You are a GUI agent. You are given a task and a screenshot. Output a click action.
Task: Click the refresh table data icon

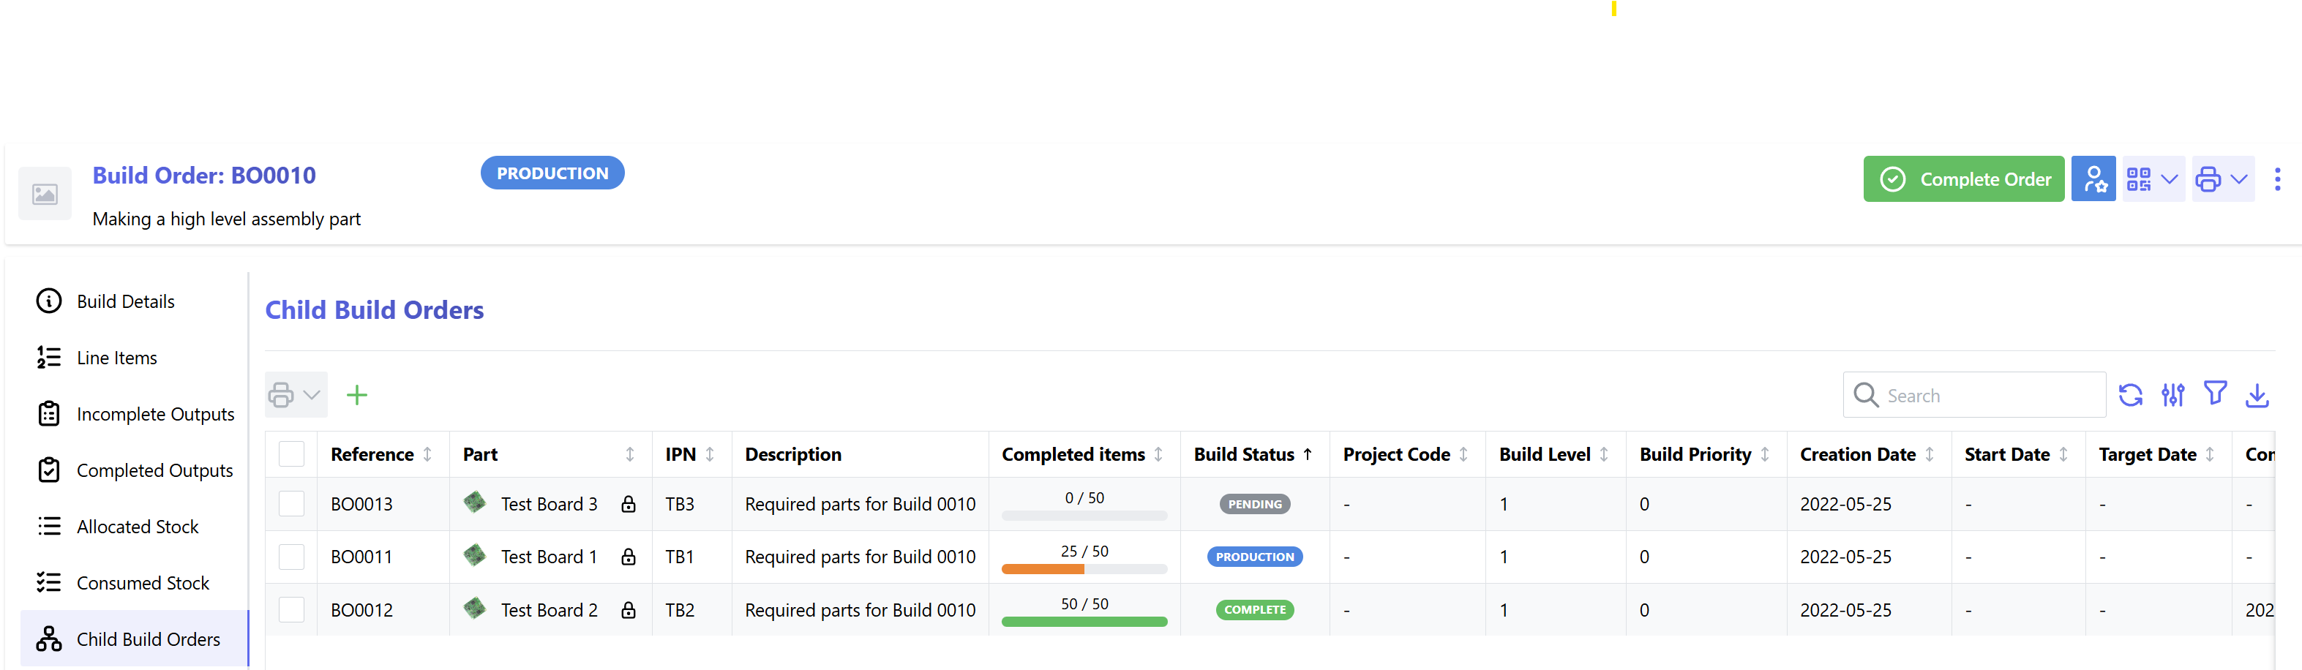tap(2131, 395)
